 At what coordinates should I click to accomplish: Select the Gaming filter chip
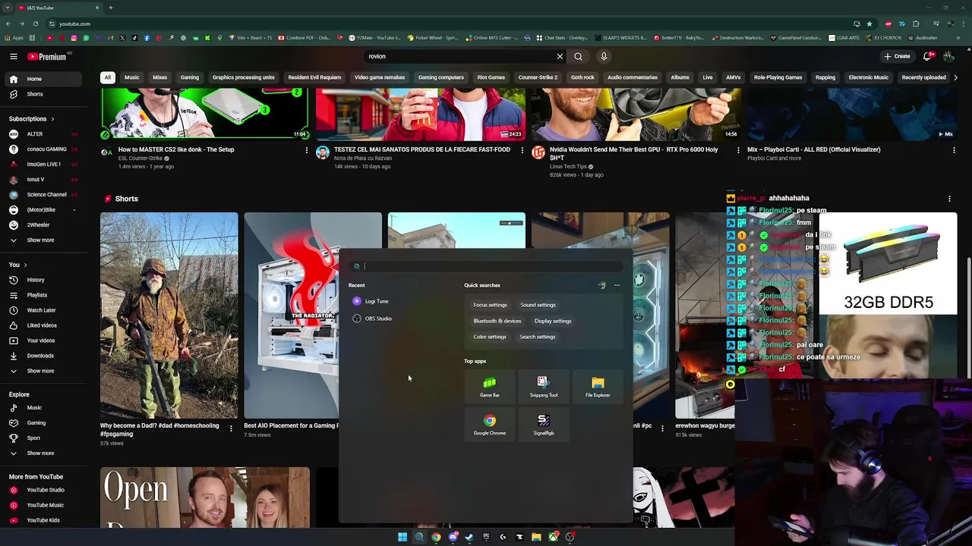pos(190,77)
